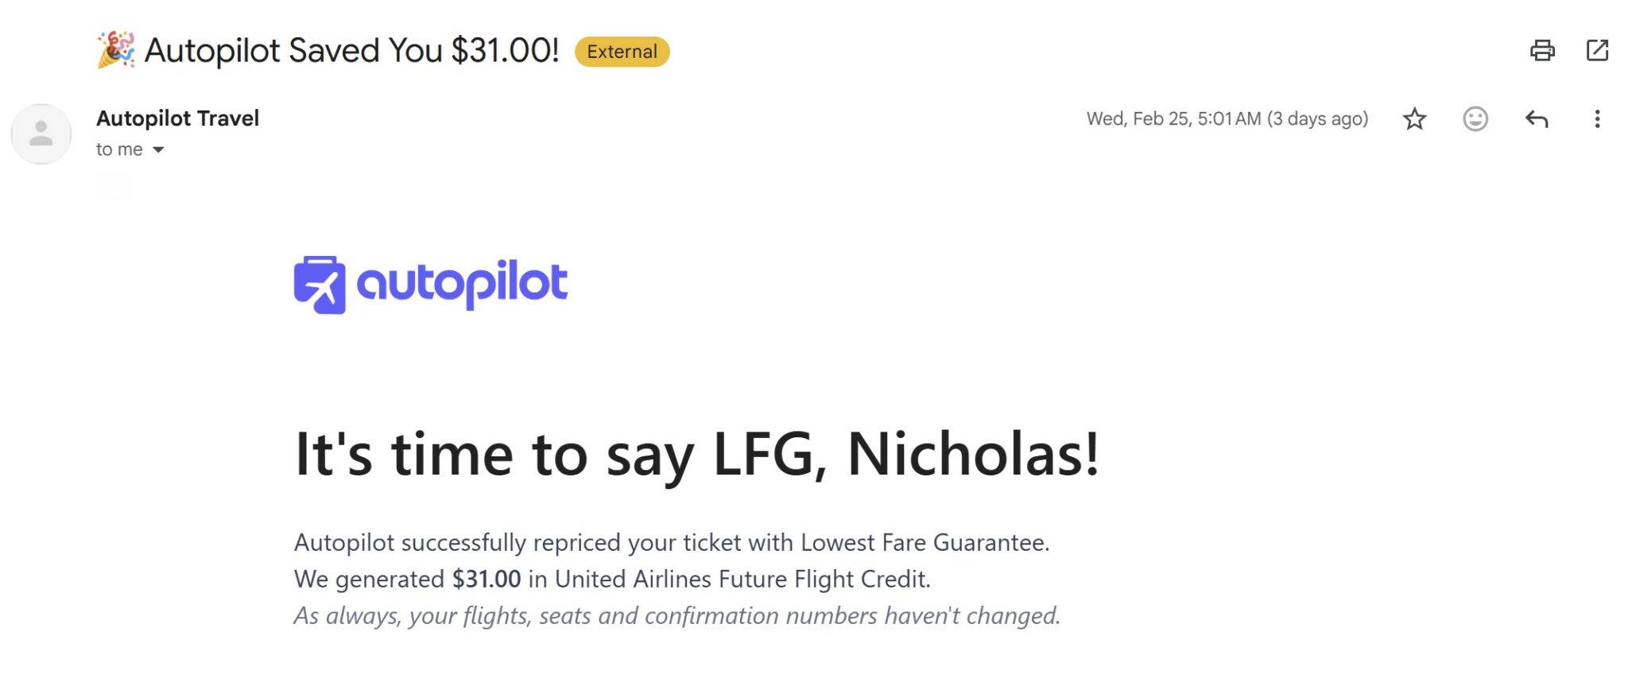This screenshot has height=694, width=1628.
Task: Click the bold $31.00 amount in body
Action: coord(486,579)
